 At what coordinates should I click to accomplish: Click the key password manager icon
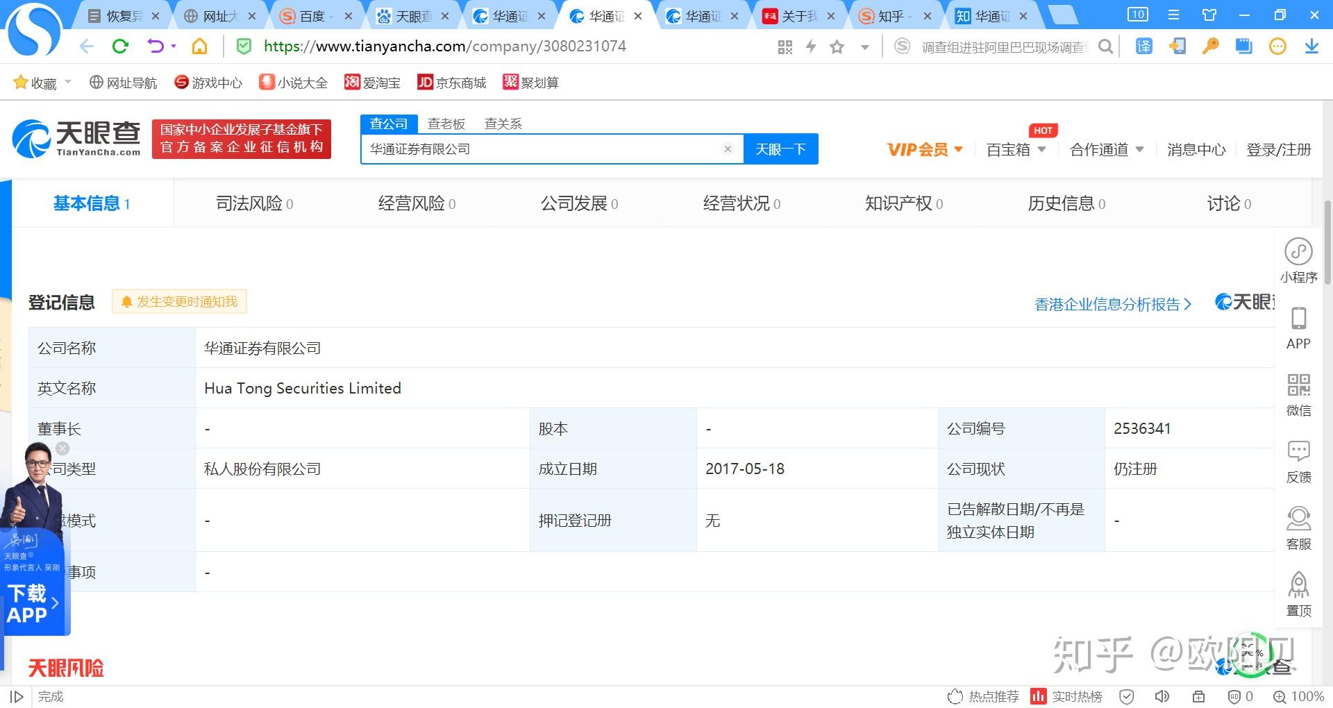click(x=1210, y=47)
